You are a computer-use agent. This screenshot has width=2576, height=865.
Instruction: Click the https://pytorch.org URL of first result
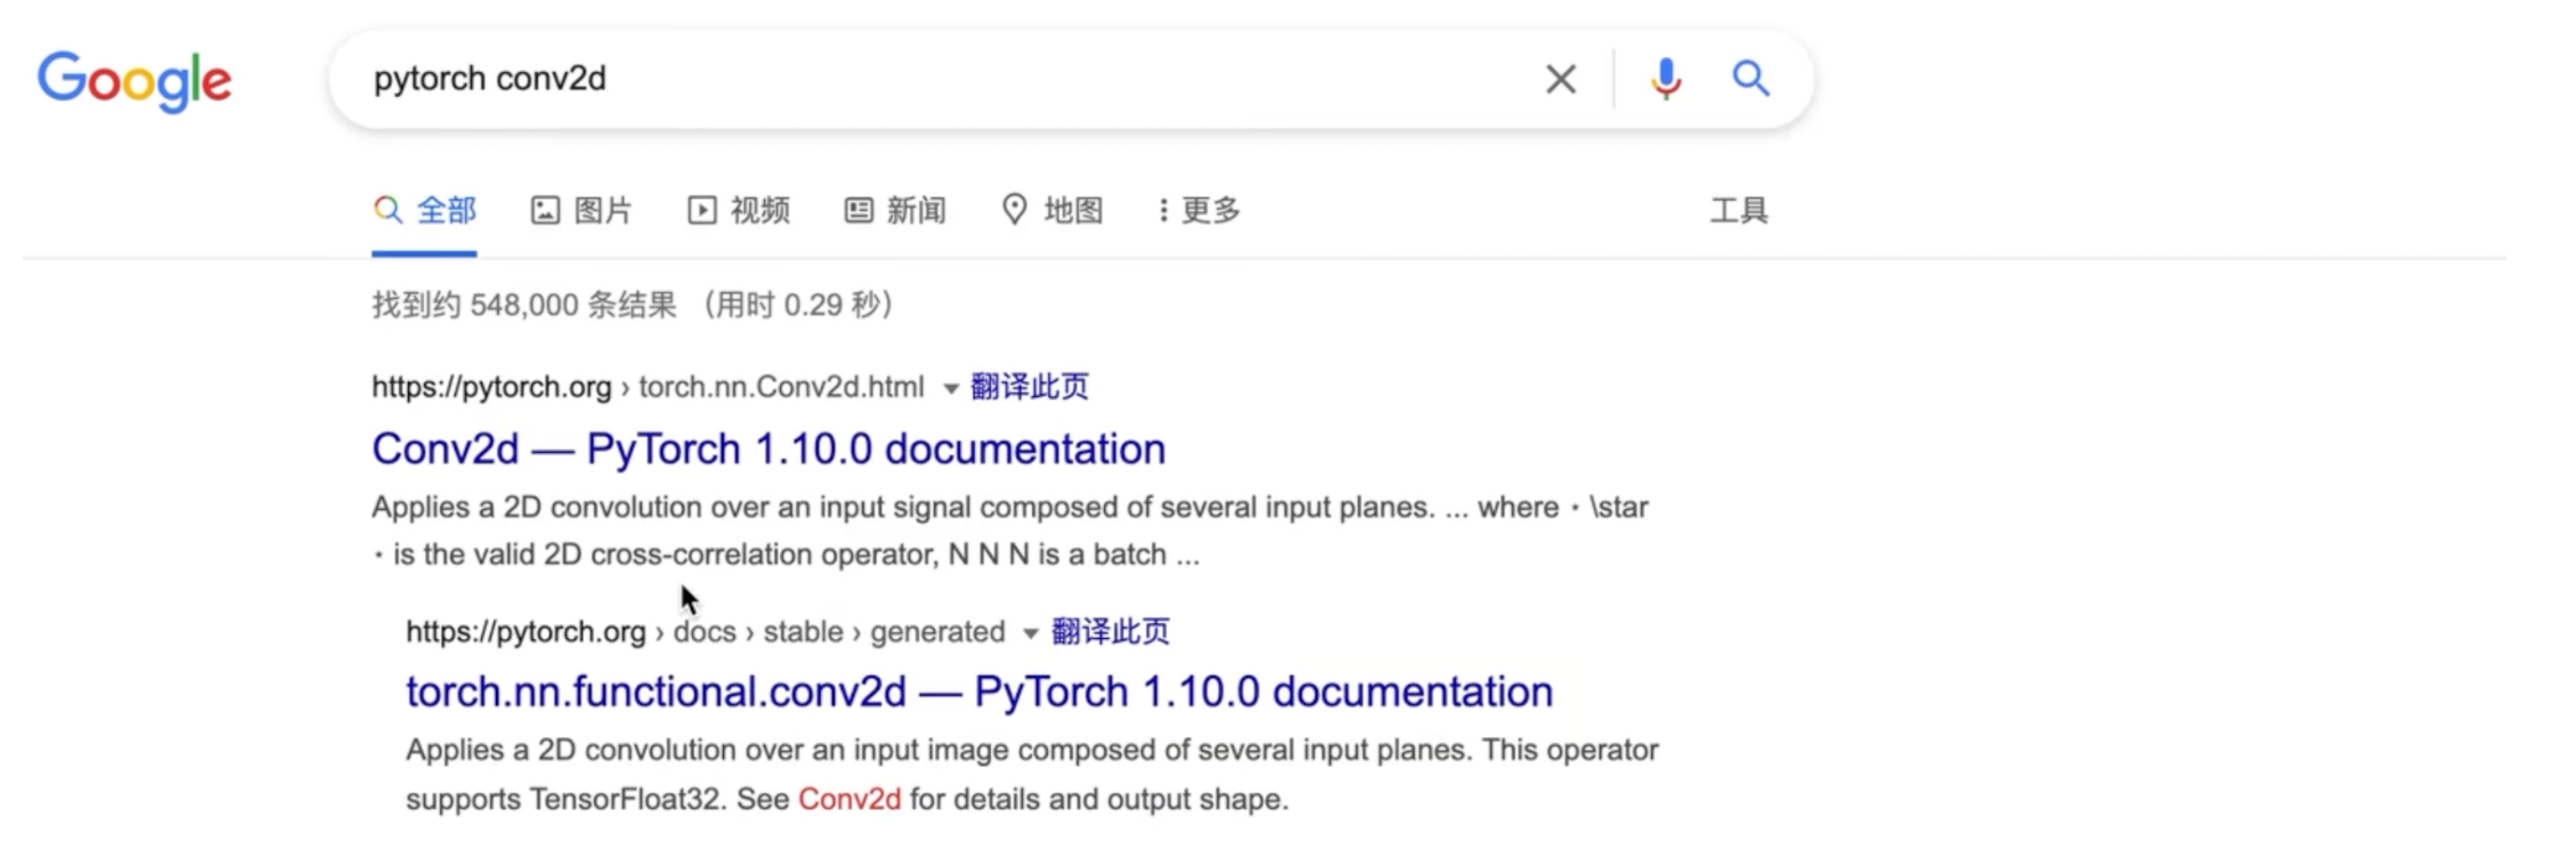[491, 387]
